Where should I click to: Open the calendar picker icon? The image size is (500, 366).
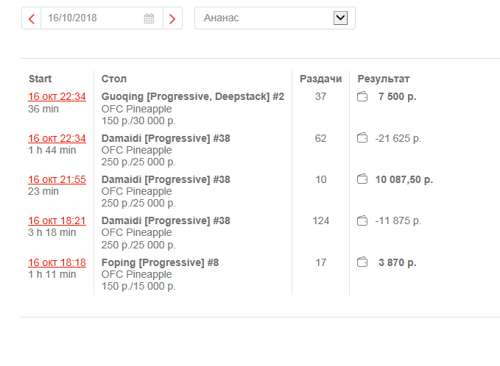coord(149,18)
